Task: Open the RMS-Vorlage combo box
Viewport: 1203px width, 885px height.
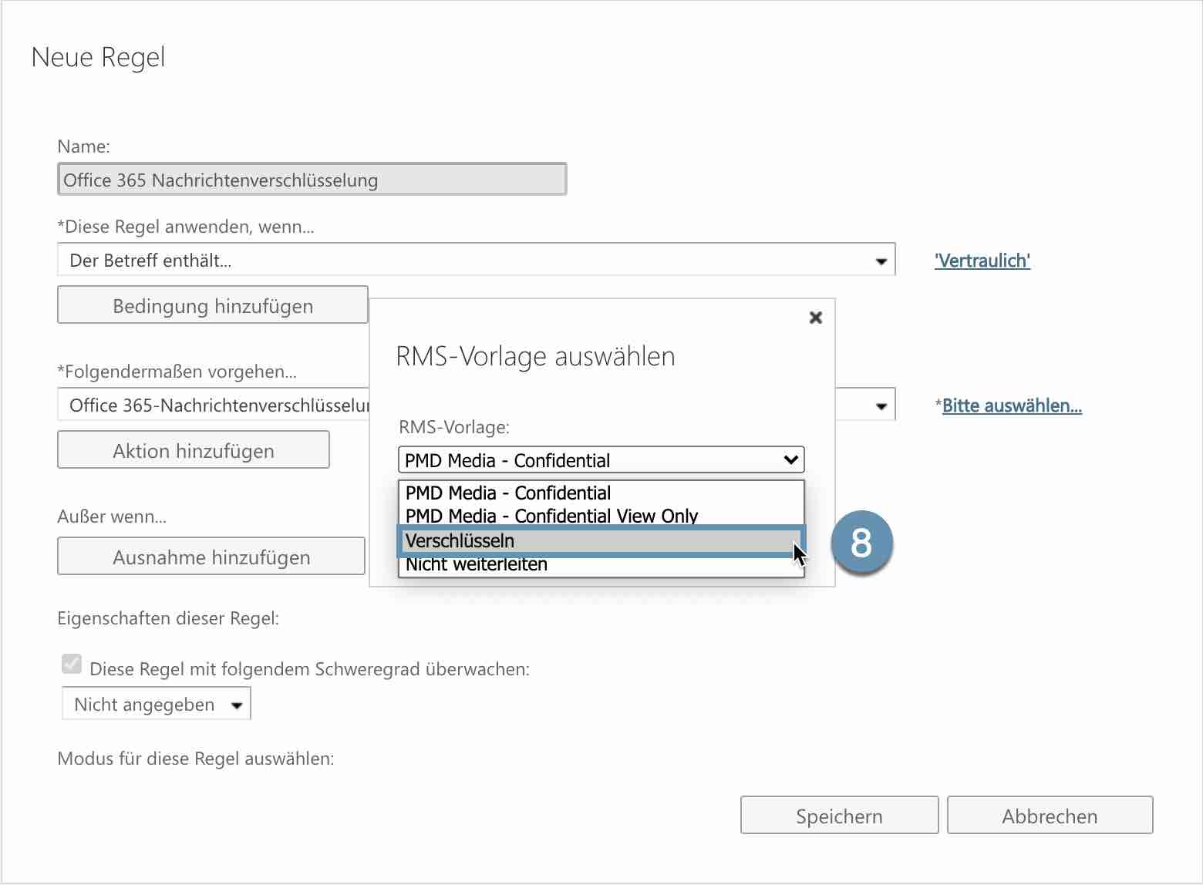Action: 601,460
